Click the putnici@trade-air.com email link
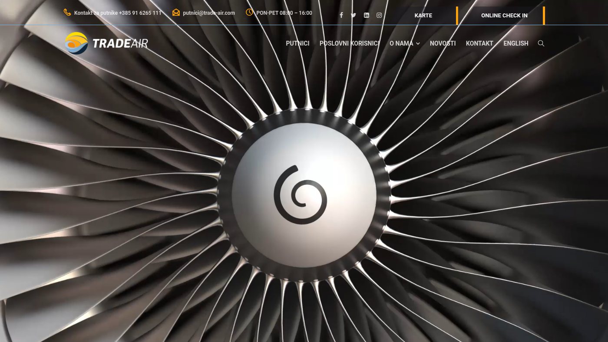Image resolution: width=608 pixels, height=342 pixels. pos(209,13)
